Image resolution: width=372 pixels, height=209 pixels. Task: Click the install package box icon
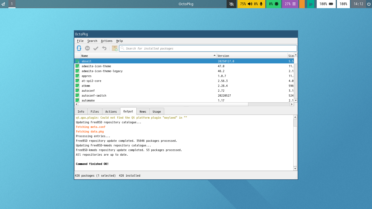(115, 48)
